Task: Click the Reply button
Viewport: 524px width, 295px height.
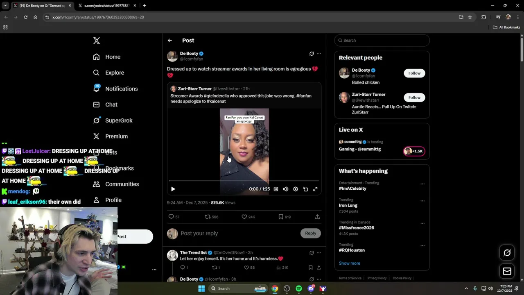Action: [x=311, y=233]
